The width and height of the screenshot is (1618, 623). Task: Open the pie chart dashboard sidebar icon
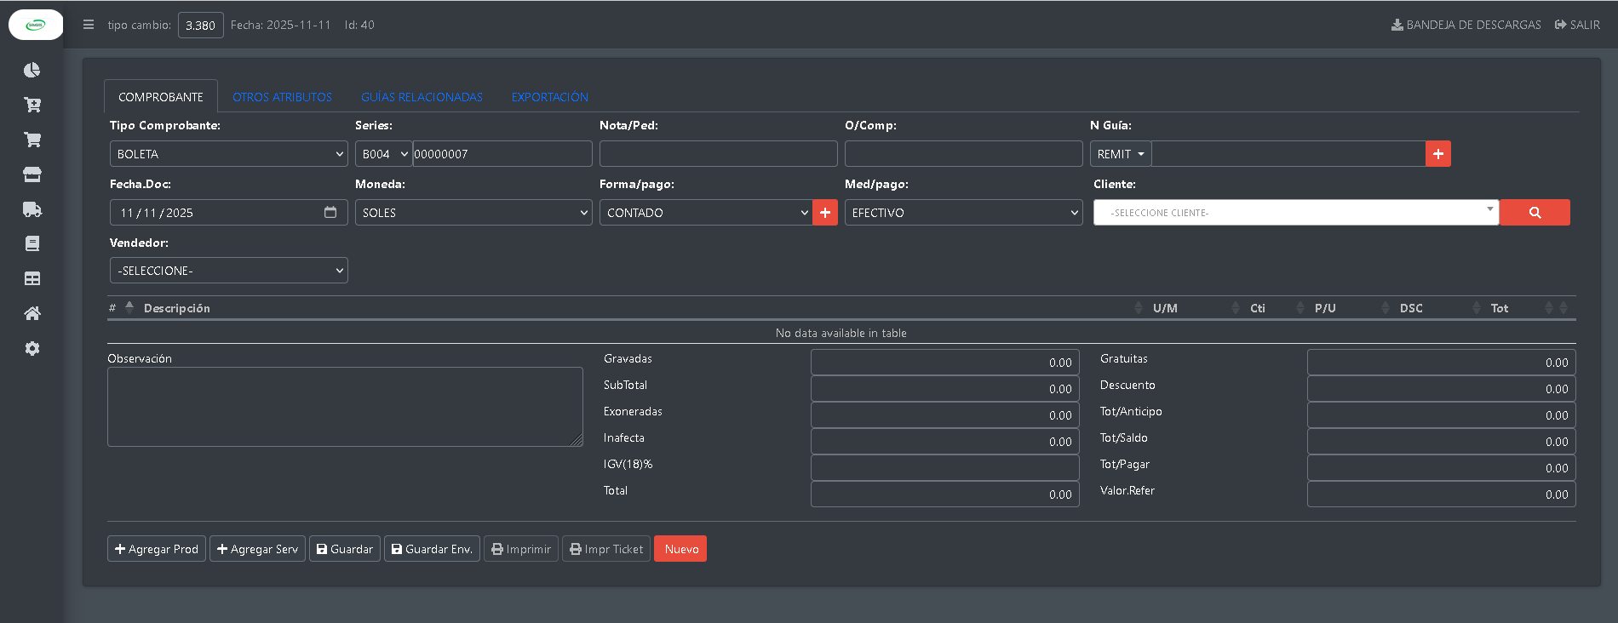pos(32,70)
